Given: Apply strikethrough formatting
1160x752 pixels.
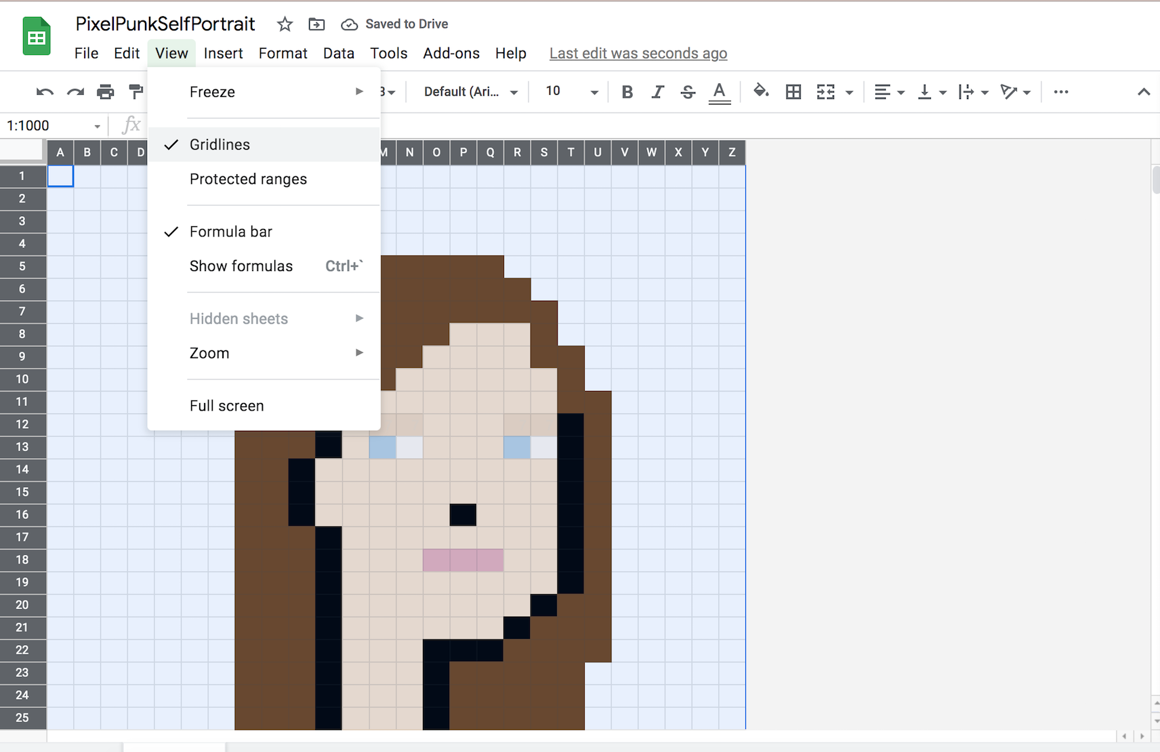Looking at the screenshot, I should pyautogui.click(x=688, y=91).
